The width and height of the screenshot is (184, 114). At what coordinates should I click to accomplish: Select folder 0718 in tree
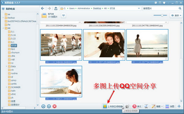point(13,46)
